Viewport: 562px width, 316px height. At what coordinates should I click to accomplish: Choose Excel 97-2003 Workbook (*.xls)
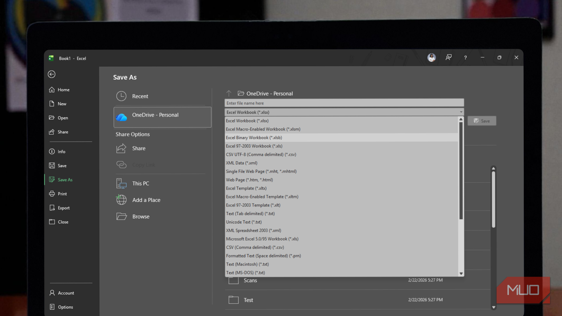(341, 146)
